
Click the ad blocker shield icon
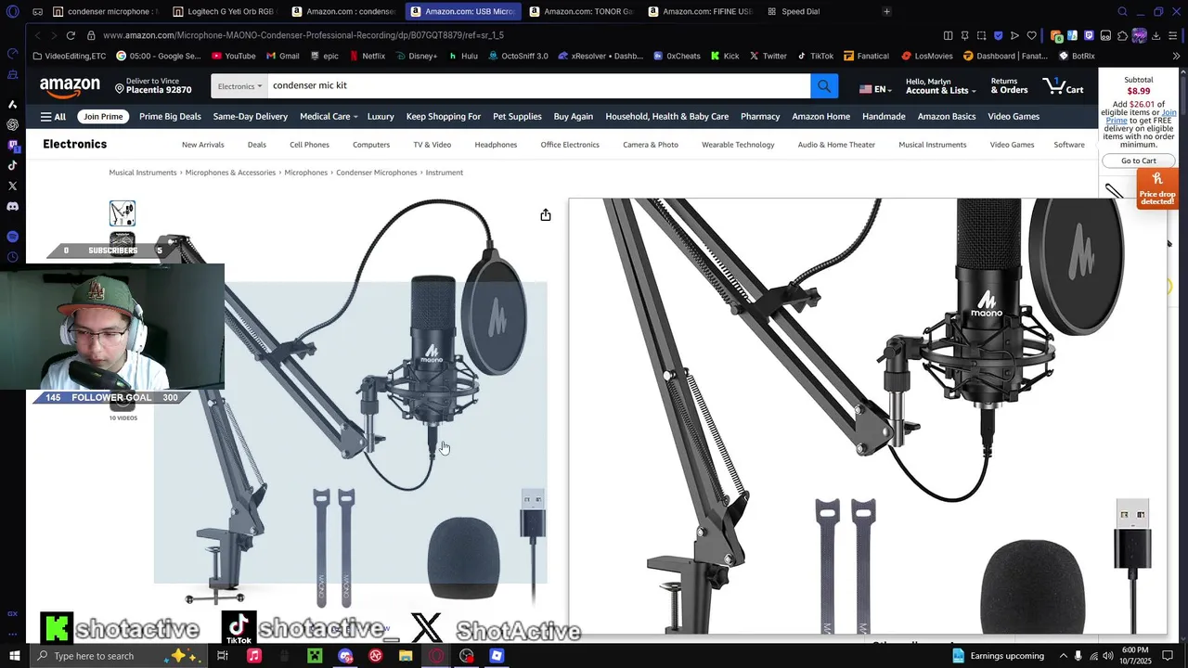(x=998, y=35)
